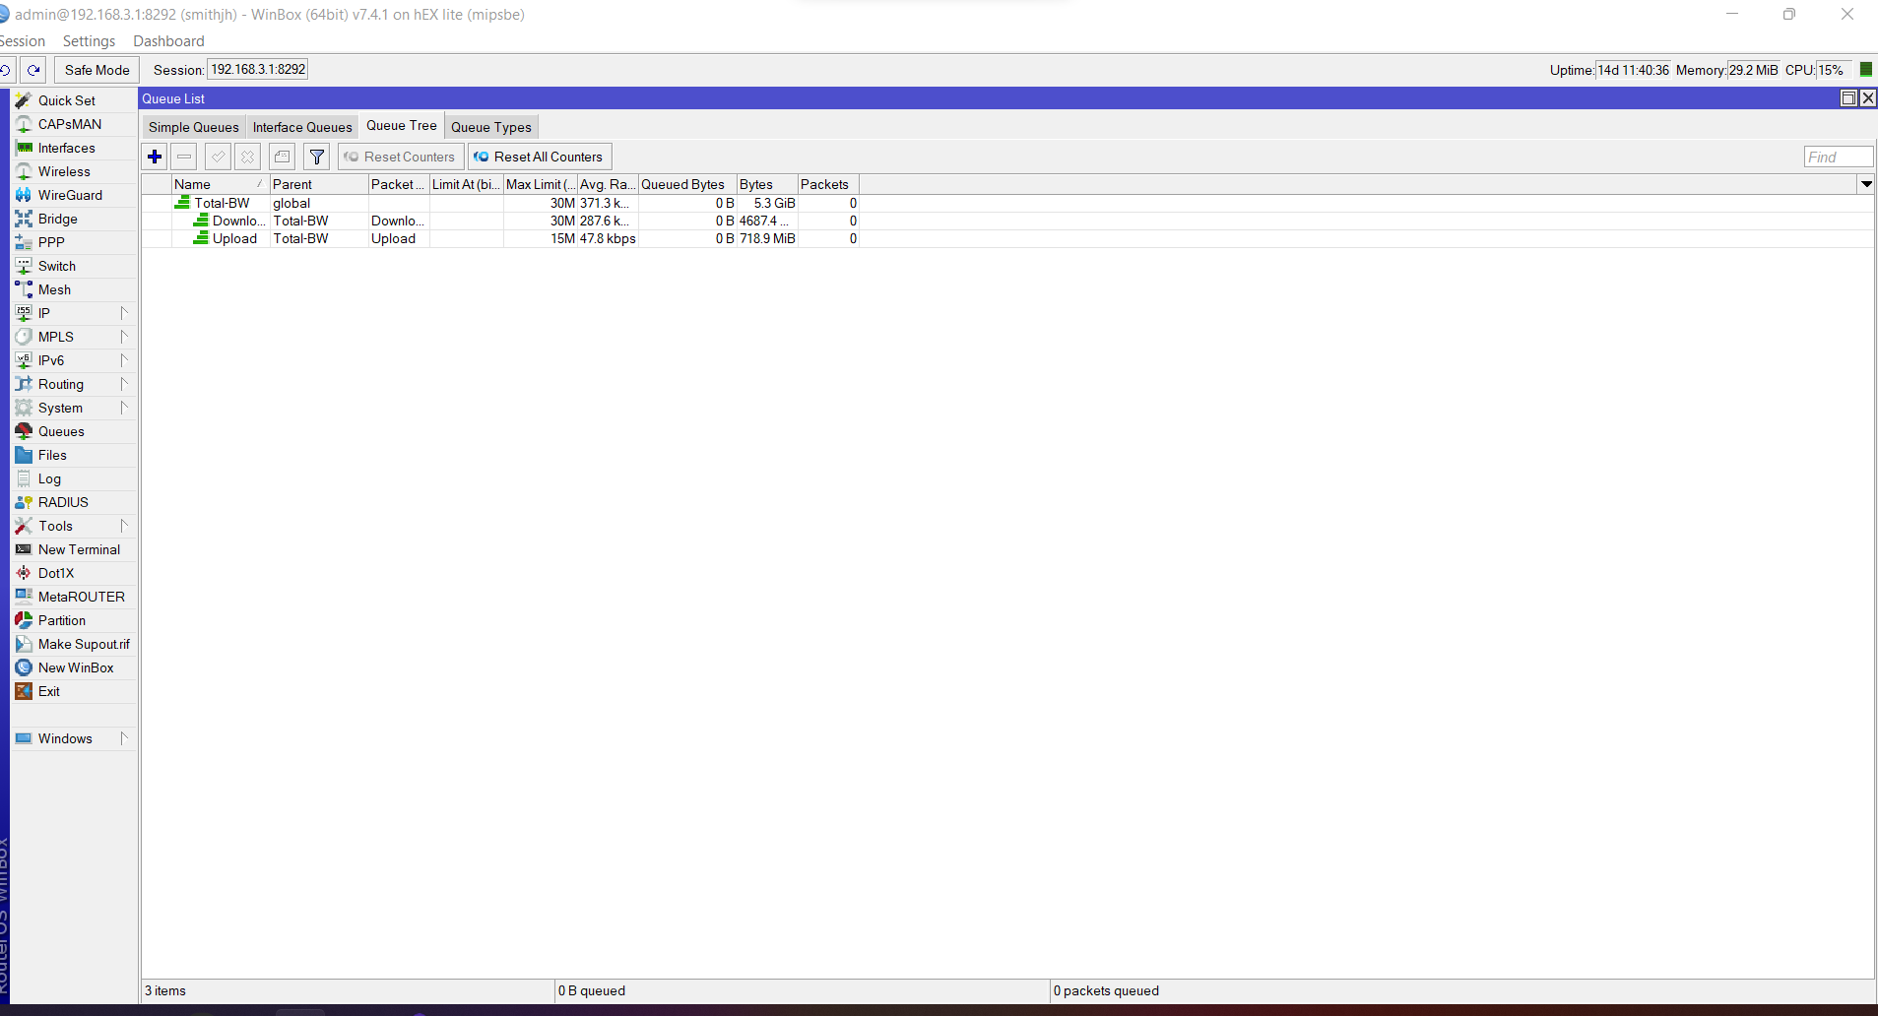Expand the Tools submenu
The width and height of the screenshot is (1878, 1016).
click(x=74, y=526)
